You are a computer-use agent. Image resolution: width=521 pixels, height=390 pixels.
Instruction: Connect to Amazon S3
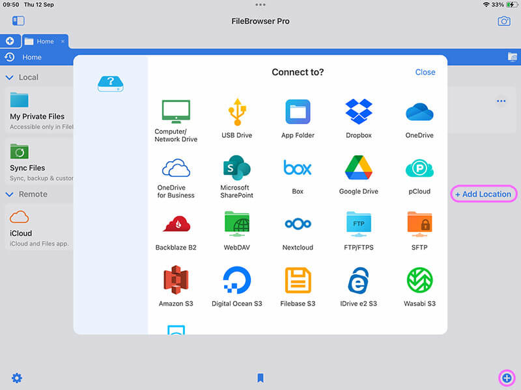[x=176, y=286]
